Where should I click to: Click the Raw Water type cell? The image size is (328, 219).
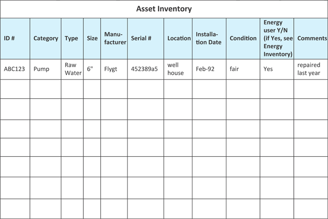click(x=72, y=69)
